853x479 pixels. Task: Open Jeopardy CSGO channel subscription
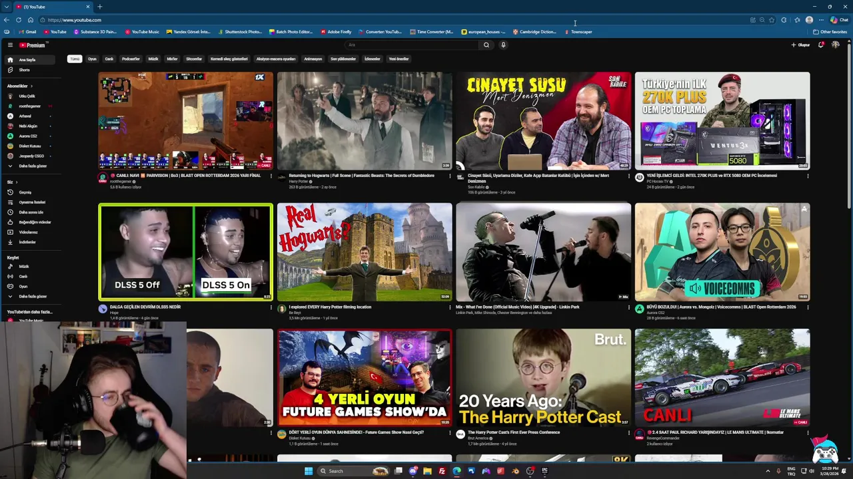coord(31,156)
